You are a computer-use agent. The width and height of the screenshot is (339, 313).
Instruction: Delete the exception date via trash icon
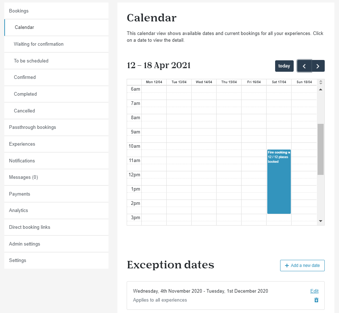tap(316, 300)
